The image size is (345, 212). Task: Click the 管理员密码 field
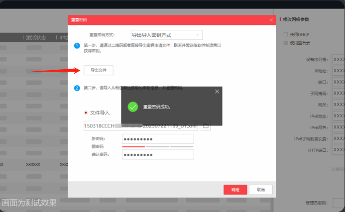tap(339, 203)
